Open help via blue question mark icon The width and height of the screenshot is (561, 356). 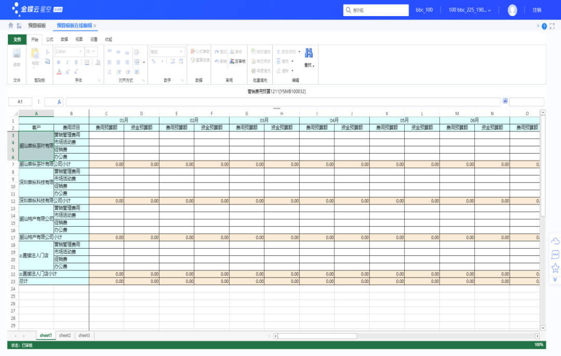coord(544,26)
